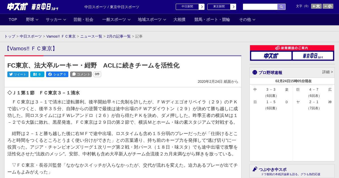This screenshot has width=339, height=178.
Task: Click Vamos!! ＦＣ東京 breadcrumb link
Action: [61, 36]
